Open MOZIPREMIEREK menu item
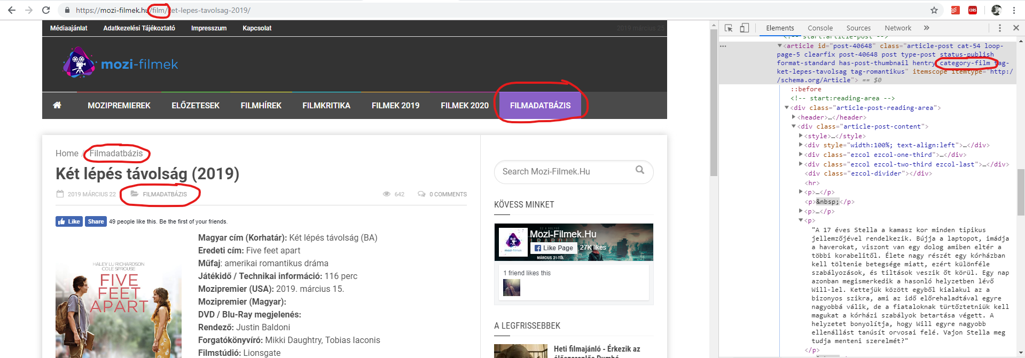The image size is (1025, 358). [119, 106]
